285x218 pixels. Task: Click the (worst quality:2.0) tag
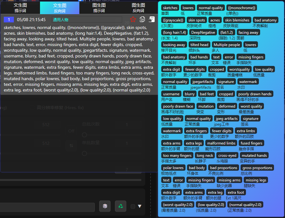click(x=178, y=205)
